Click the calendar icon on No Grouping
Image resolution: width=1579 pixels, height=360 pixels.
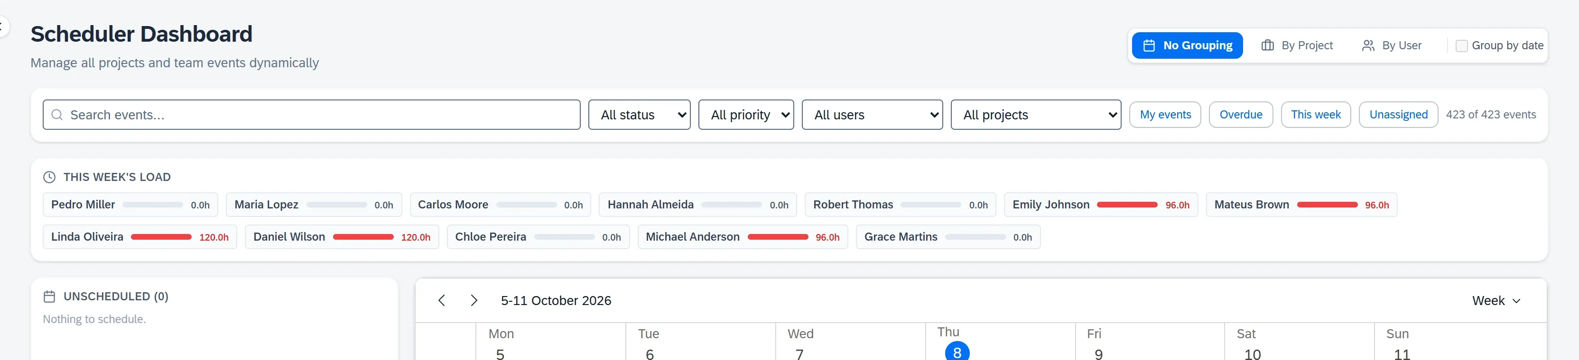click(1149, 46)
